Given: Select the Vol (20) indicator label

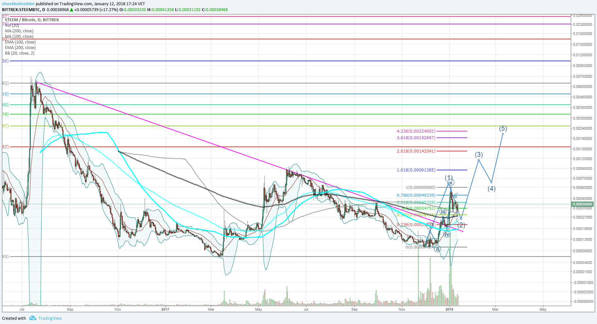Looking at the screenshot, I should 12,25.
